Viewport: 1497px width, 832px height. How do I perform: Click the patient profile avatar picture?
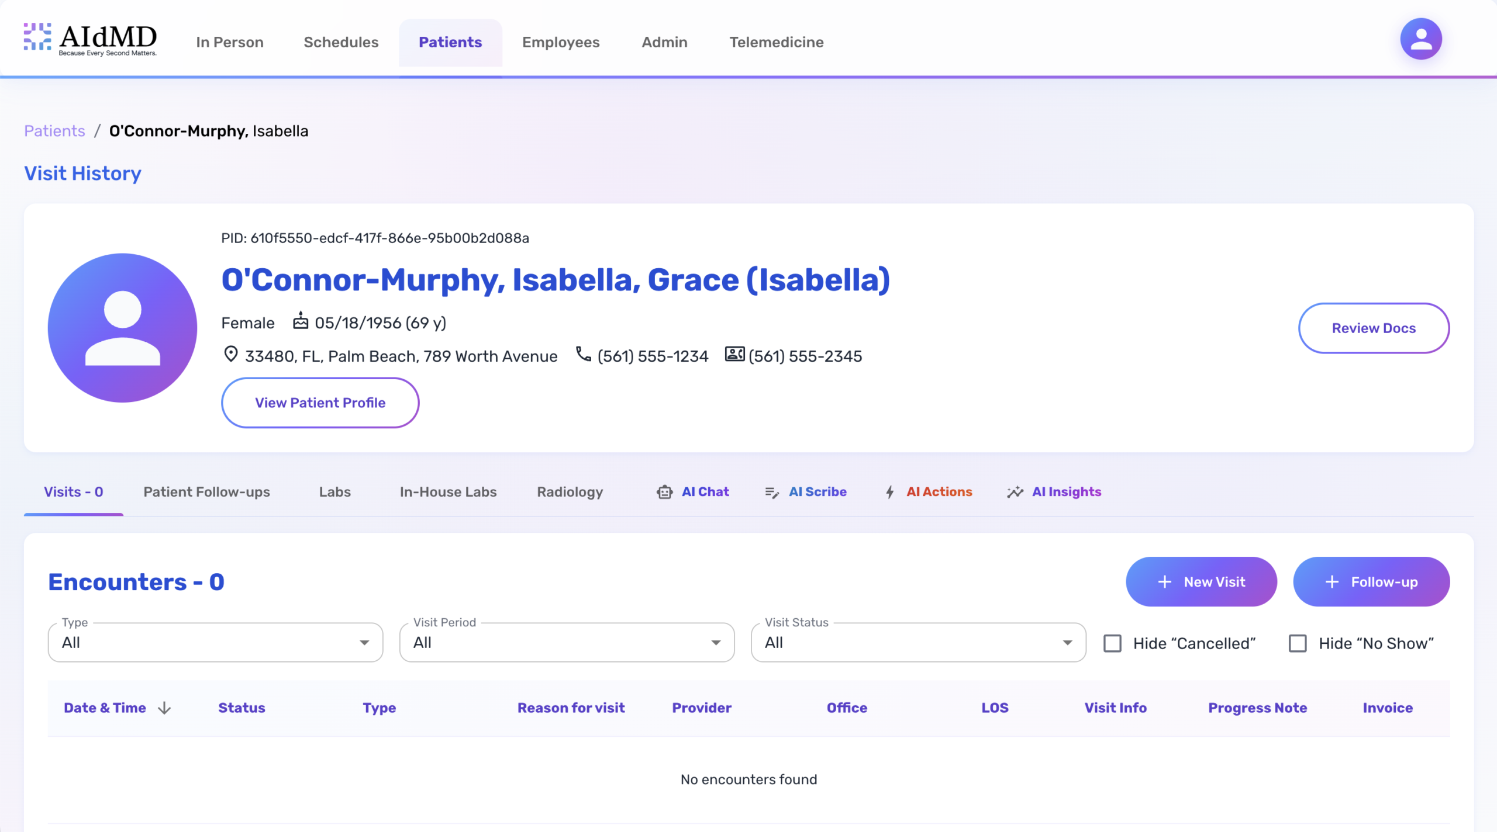[122, 328]
